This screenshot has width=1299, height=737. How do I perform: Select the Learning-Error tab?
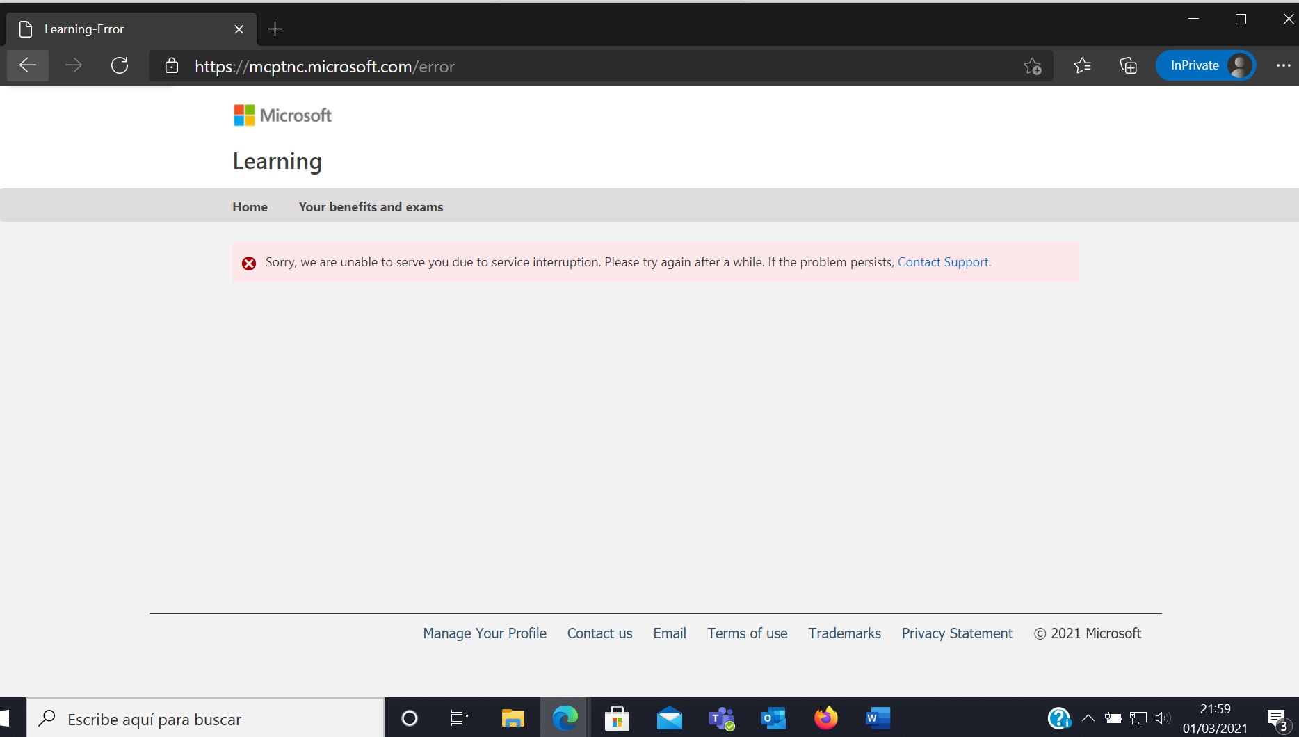131,29
